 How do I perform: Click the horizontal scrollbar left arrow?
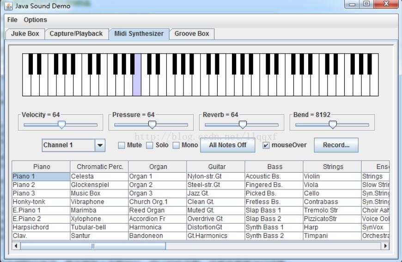coord(17,246)
